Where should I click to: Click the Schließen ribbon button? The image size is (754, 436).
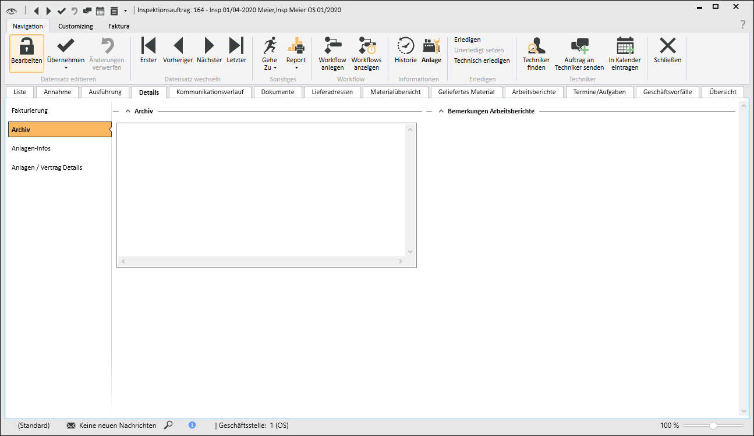click(668, 50)
